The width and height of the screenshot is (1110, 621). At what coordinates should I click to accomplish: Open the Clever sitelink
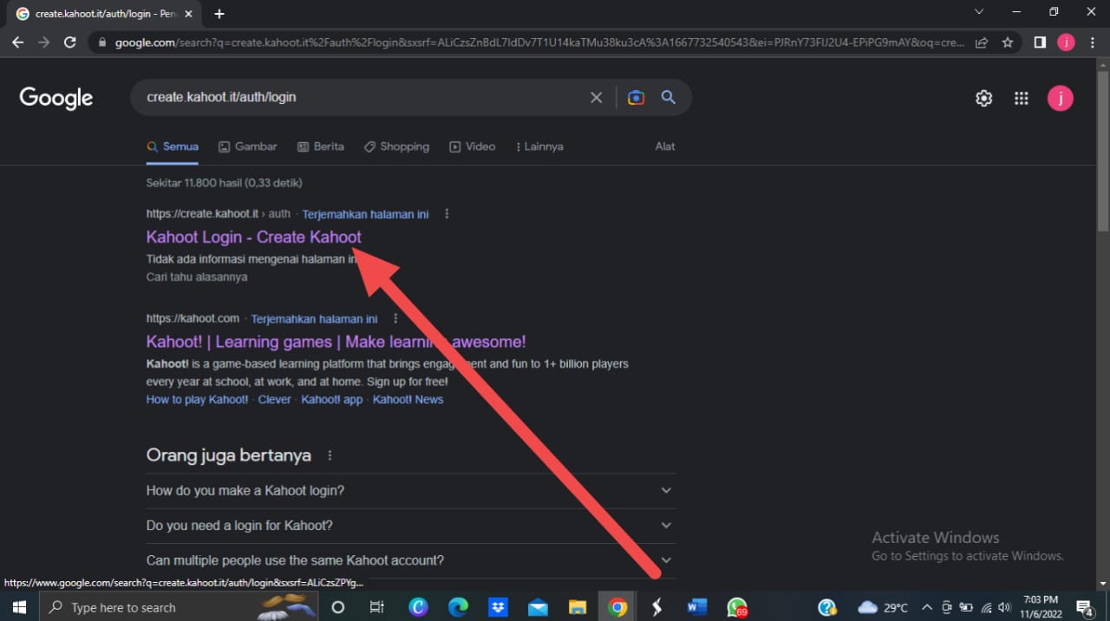point(275,400)
